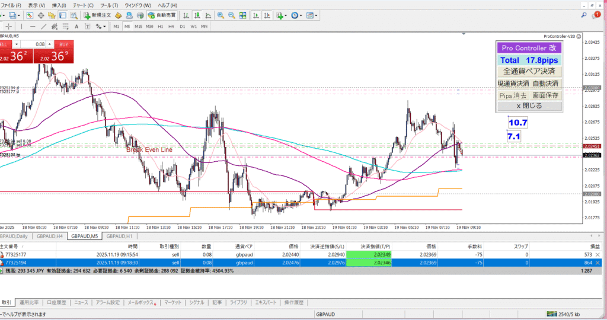The width and height of the screenshot is (607, 320).
Task: Switch to the GBPAUD,H4 chart tab
Action: coord(50,236)
